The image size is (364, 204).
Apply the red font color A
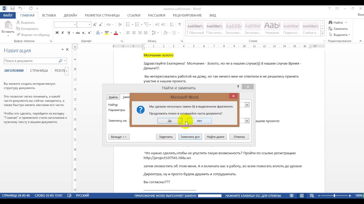tap(116, 33)
